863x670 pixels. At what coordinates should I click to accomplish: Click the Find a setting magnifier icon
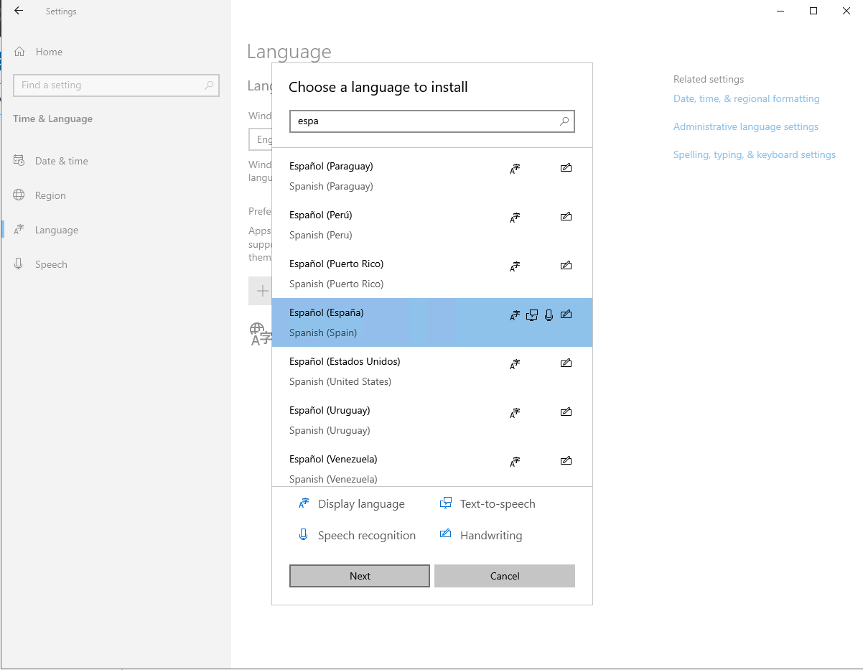tap(209, 85)
